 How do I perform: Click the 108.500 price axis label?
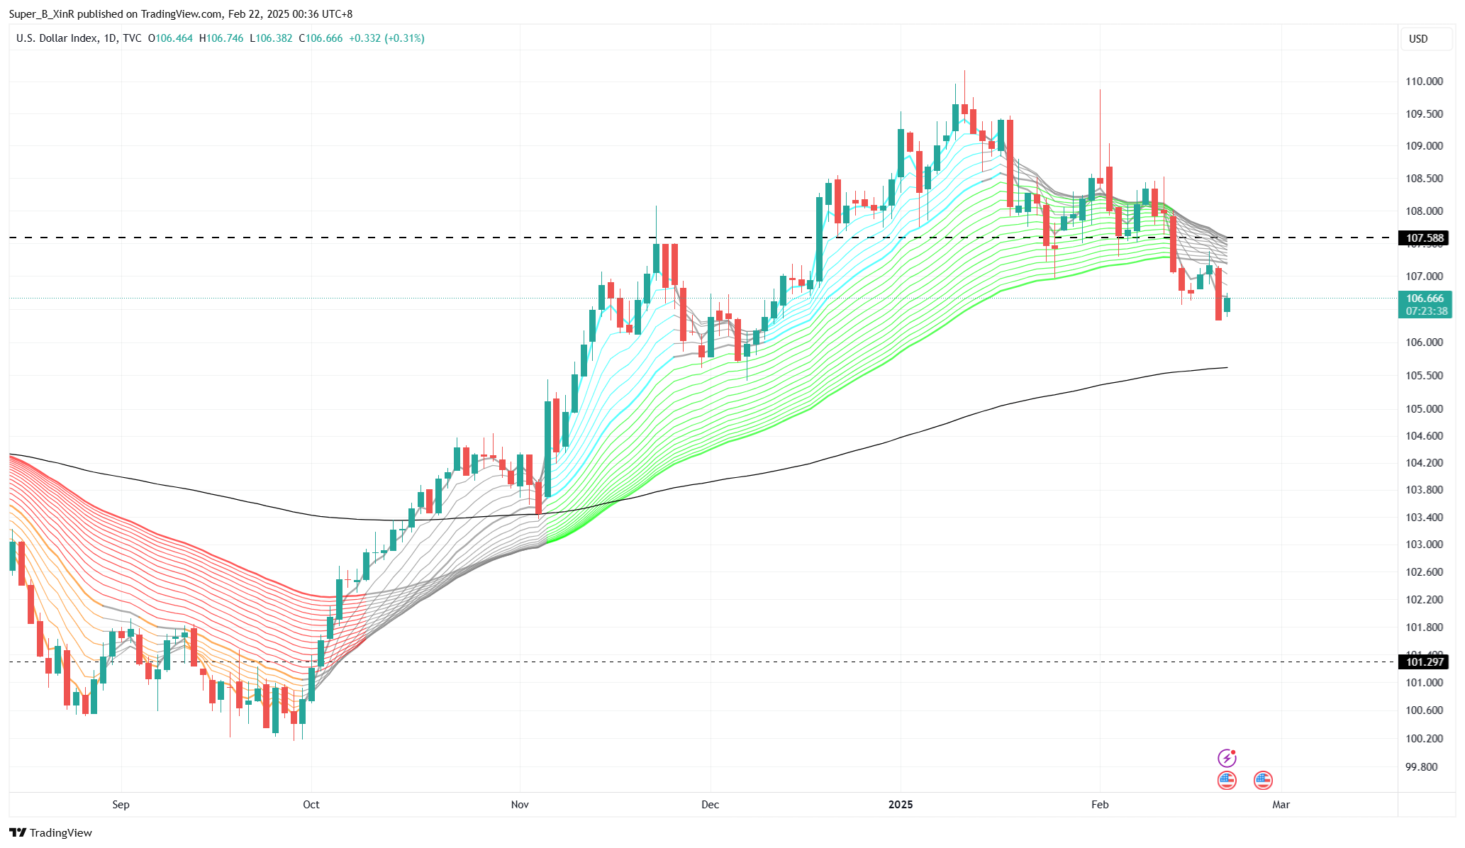coord(1424,179)
